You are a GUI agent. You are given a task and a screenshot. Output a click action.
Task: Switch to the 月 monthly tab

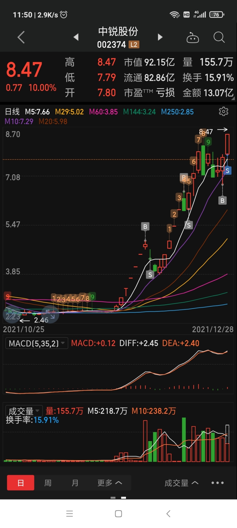[75, 483]
